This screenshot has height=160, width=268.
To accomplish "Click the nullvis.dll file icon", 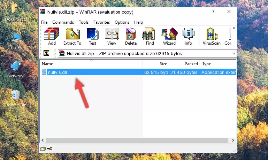I will 44,72.
